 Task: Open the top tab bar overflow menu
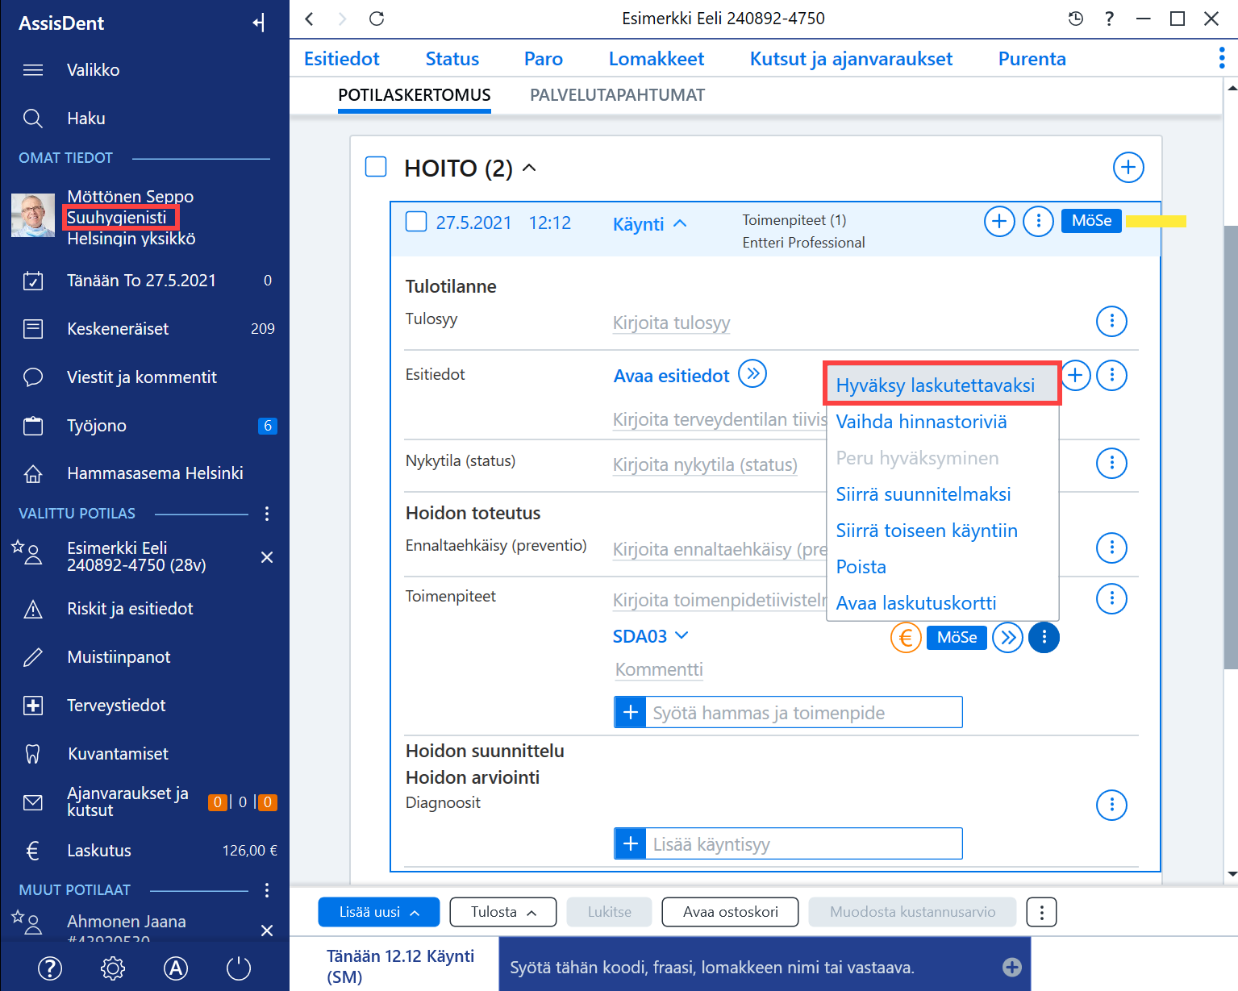click(1222, 58)
